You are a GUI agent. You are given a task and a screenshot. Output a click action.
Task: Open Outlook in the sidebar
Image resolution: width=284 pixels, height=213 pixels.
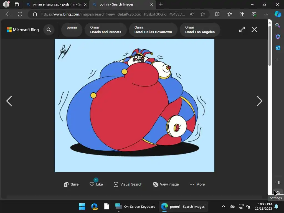point(278,48)
